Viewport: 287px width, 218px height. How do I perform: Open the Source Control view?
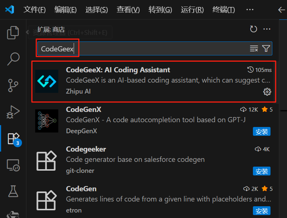(13, 86)
